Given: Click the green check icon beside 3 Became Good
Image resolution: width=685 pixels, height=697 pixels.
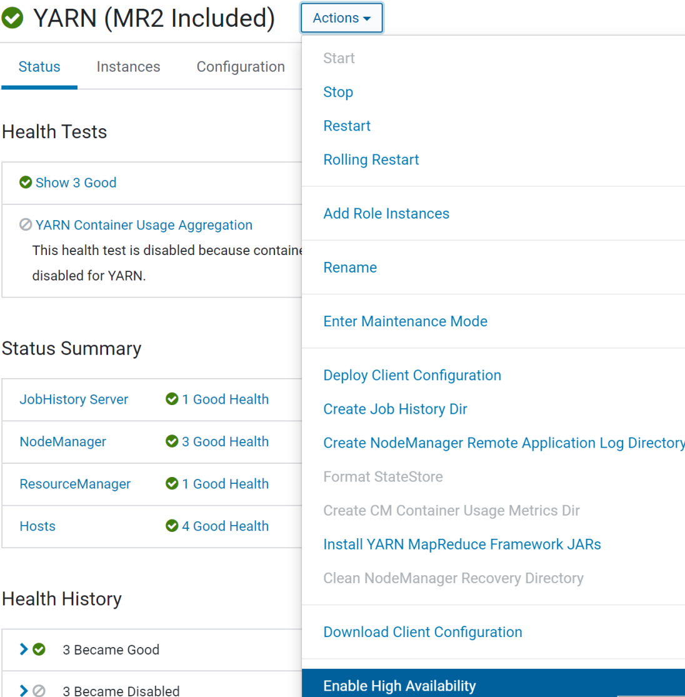Looking at the screenshot, I should pos(39,649).
